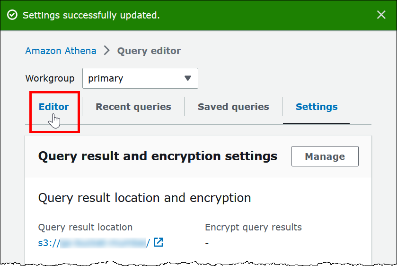397x266 pixels.
Task: Dismiss the success banner with the X
Action: tap(381, 15)
